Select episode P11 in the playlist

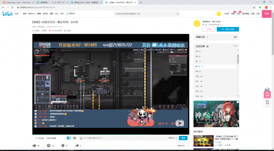215,81
